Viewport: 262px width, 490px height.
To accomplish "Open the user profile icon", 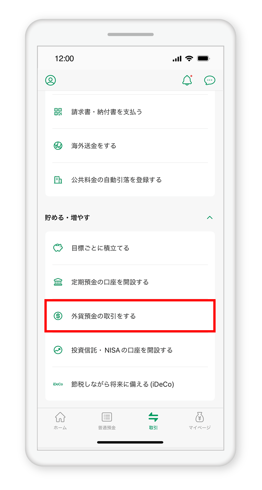I will 50,80.
